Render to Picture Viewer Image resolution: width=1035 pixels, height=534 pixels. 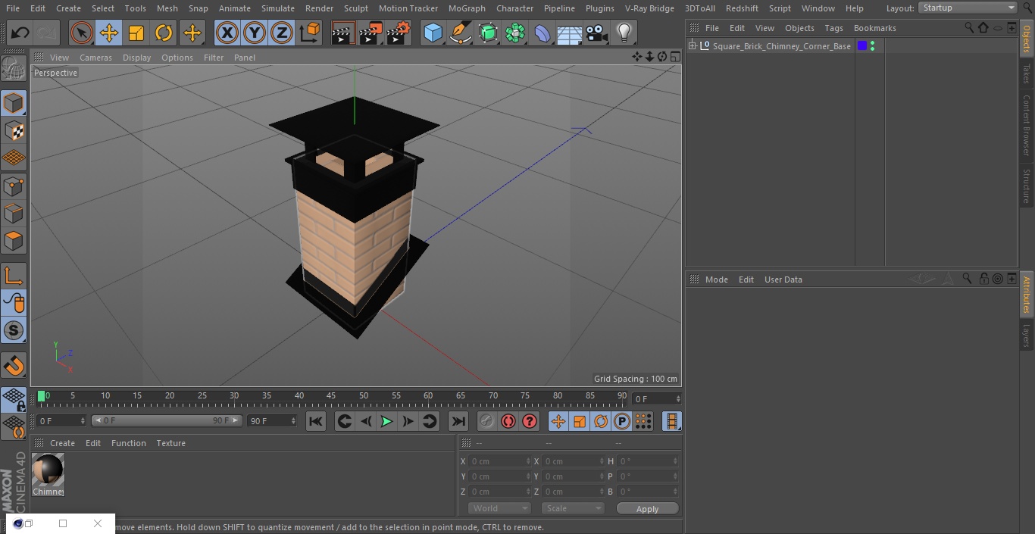371,33
